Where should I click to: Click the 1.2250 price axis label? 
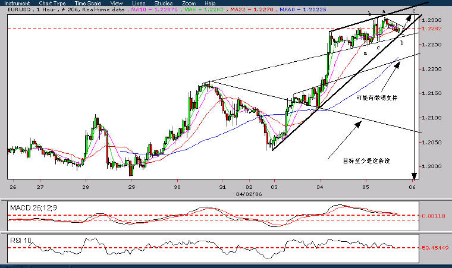432,45
